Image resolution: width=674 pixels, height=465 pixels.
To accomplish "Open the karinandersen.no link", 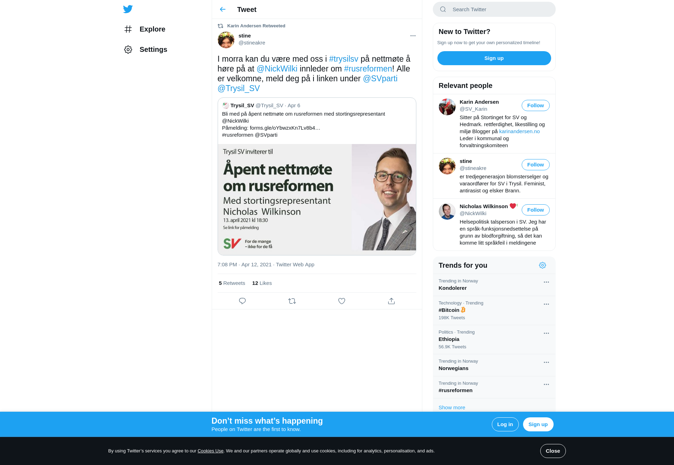I will pos(520,131).
